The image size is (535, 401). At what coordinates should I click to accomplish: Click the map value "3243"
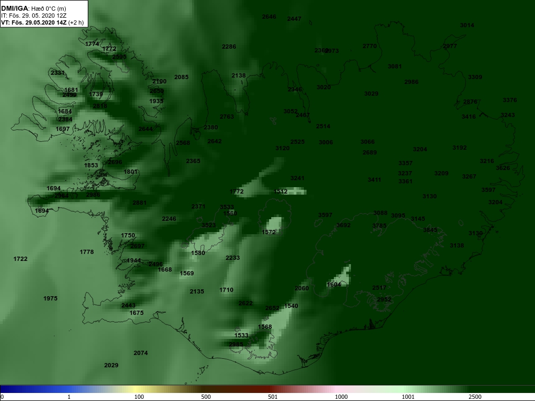coord(508,115)
